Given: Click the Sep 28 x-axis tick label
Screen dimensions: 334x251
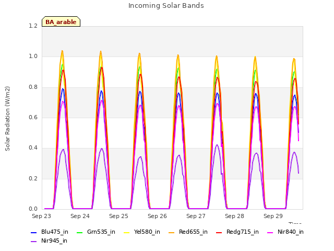Looking at the screenshot, I should click(234, 216).
